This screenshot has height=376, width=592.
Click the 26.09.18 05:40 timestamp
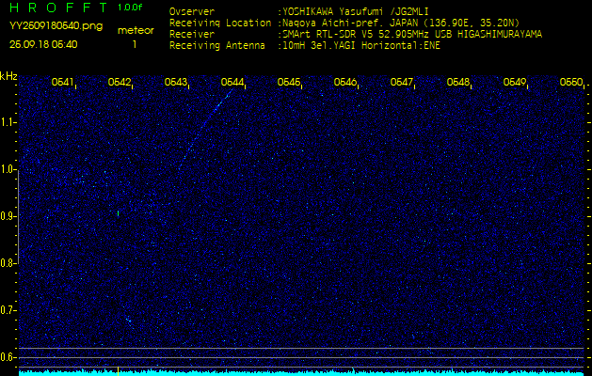[x=43, y=44]
